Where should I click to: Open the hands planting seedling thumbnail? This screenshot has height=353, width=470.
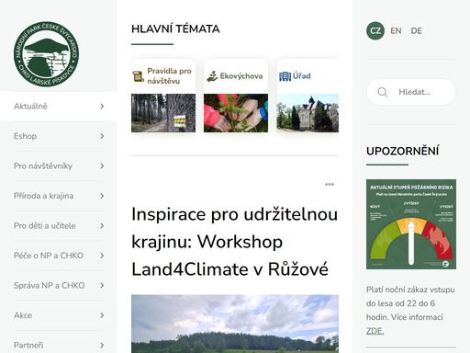[x=236, y=113]
